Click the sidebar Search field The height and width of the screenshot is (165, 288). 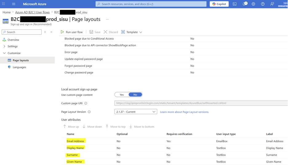(22, 32)
